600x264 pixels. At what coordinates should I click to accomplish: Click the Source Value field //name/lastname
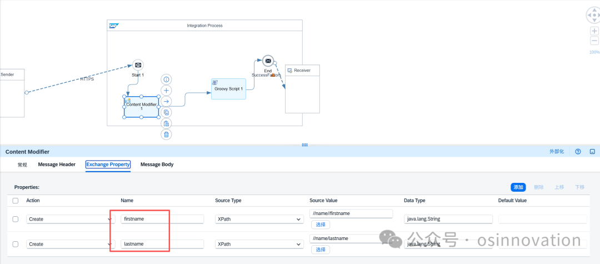coord(351,238)
